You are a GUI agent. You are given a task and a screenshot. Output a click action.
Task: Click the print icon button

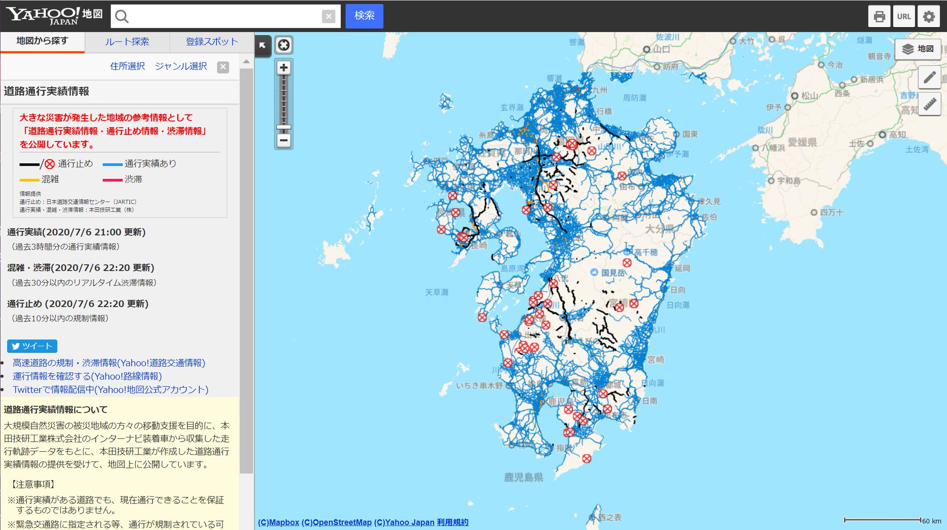pyautogui.click(x=879, y=17)
